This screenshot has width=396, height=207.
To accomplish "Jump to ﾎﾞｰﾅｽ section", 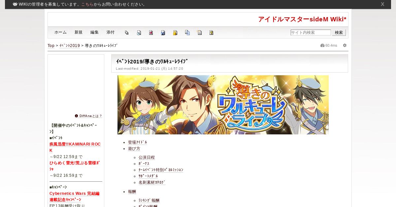I will tap(144, 164).
